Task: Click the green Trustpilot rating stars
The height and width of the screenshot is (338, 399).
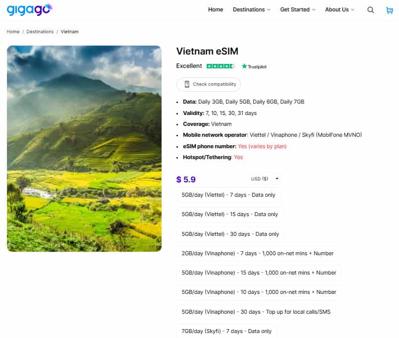Action: tap(221, 66)
